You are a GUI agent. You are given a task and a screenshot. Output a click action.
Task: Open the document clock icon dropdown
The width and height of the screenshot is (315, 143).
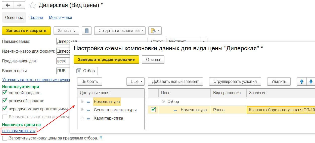[x=155, y=31]
